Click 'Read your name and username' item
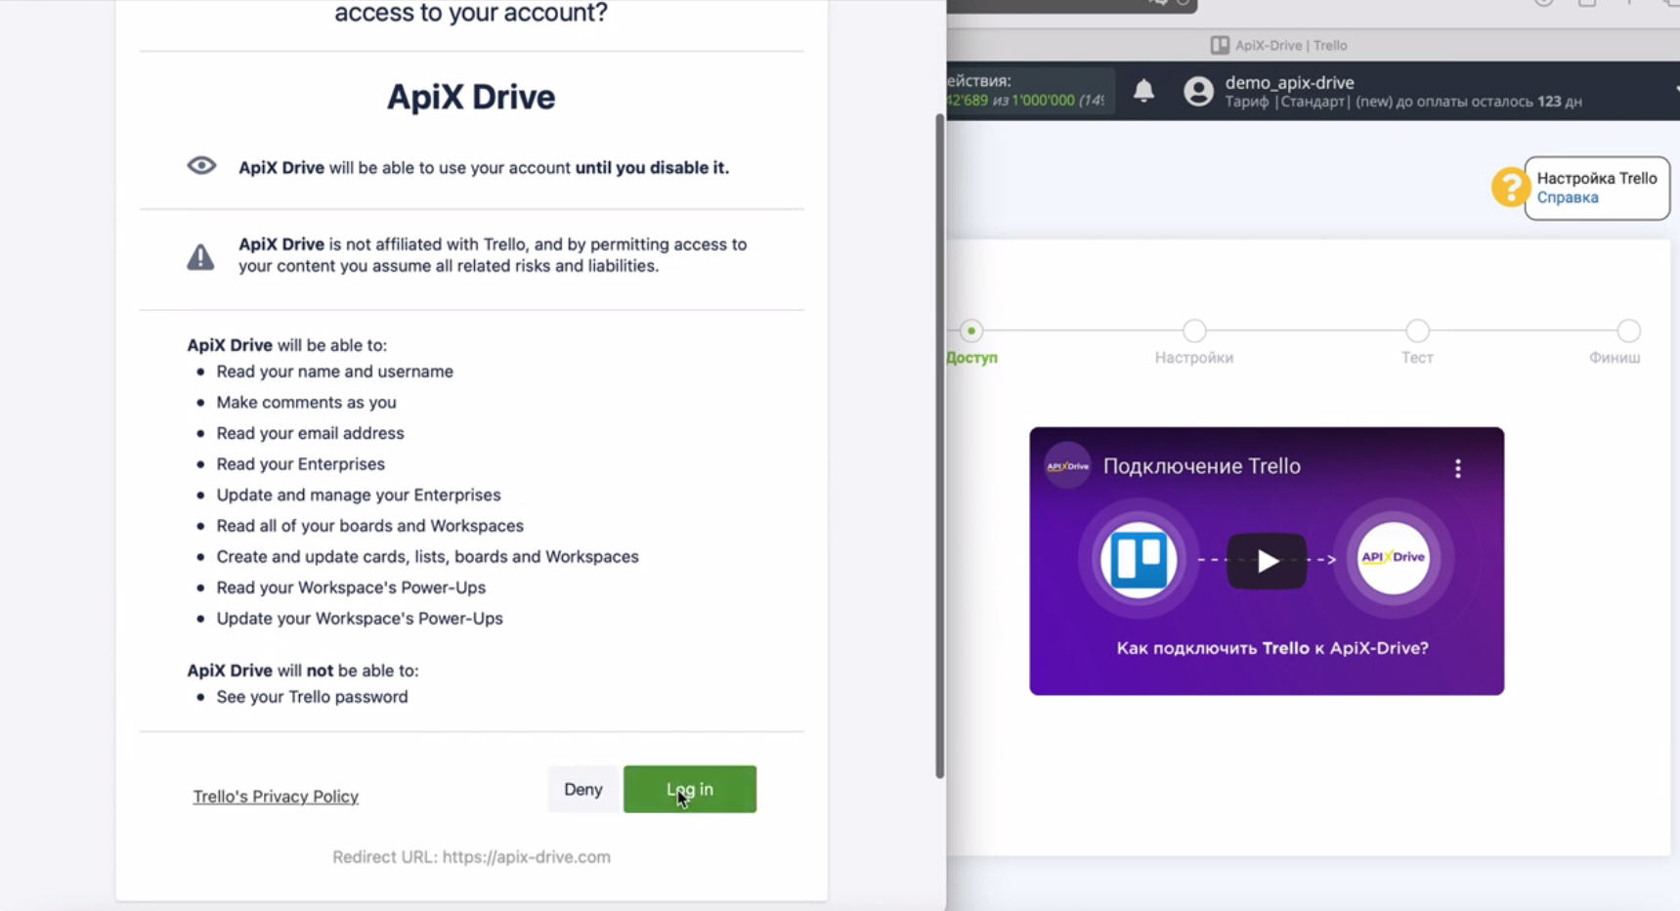The height and width of the screenshot is (911, 1680). click(x=335, y=371)
